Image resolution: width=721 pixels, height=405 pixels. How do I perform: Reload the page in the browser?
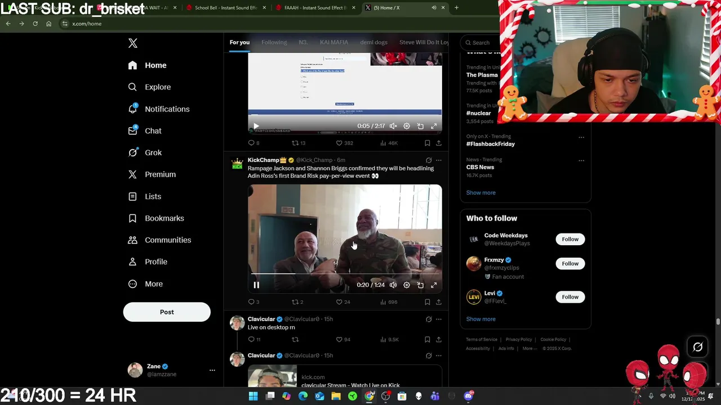35,24
